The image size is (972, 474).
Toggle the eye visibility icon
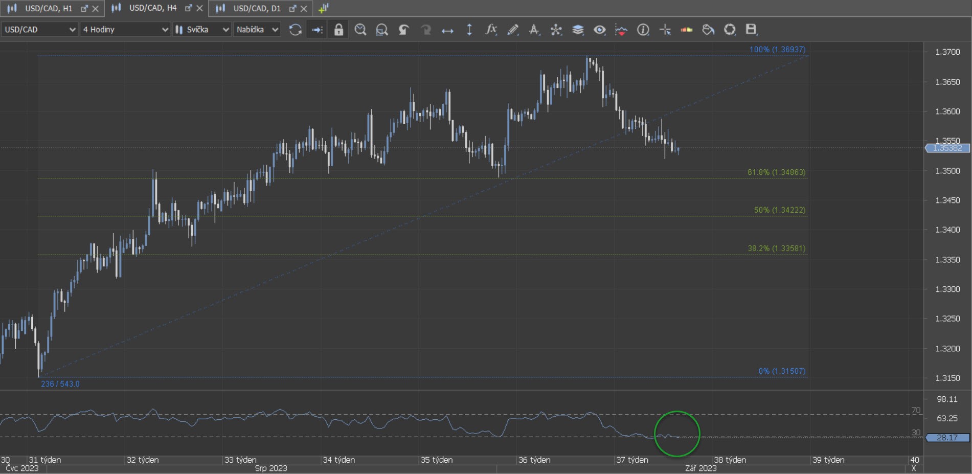599,30
